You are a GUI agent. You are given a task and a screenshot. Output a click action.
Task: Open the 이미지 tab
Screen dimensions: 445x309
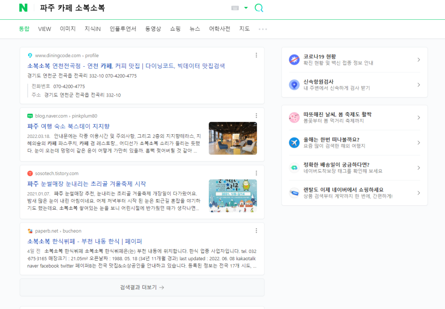(x=68, y=29)
